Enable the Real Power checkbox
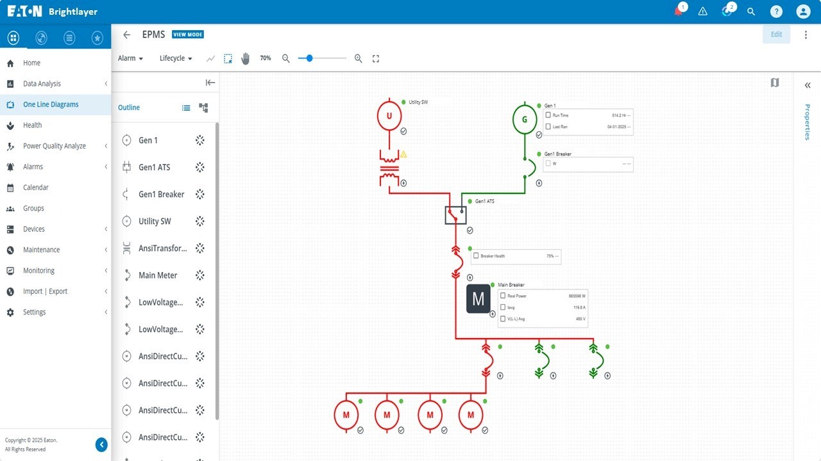 (503, 296)
